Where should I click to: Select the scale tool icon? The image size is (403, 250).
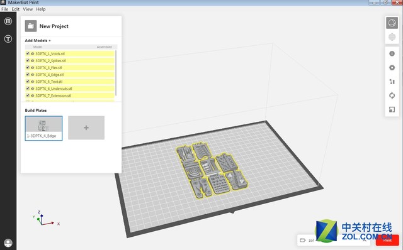click(392, 109)
